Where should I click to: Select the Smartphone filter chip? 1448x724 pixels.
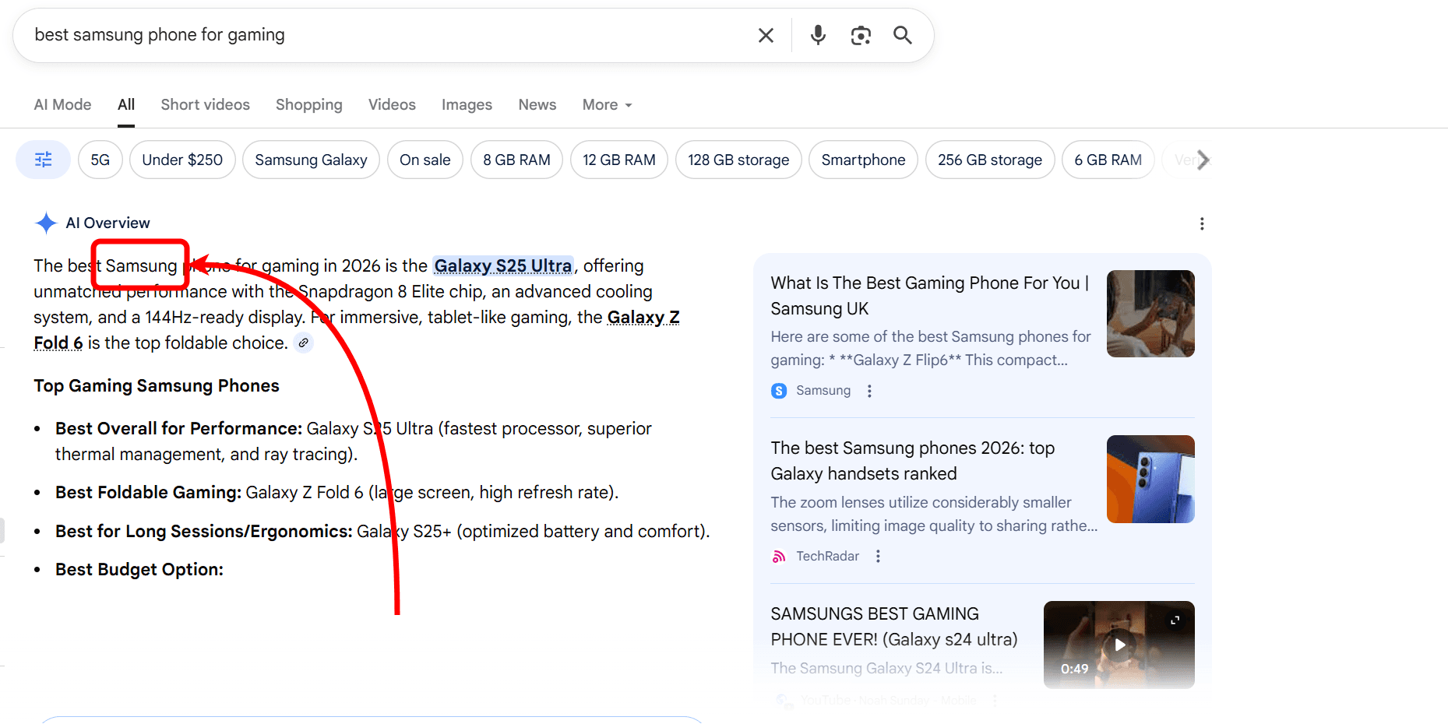pyautogui.click(x=863, y=160)
